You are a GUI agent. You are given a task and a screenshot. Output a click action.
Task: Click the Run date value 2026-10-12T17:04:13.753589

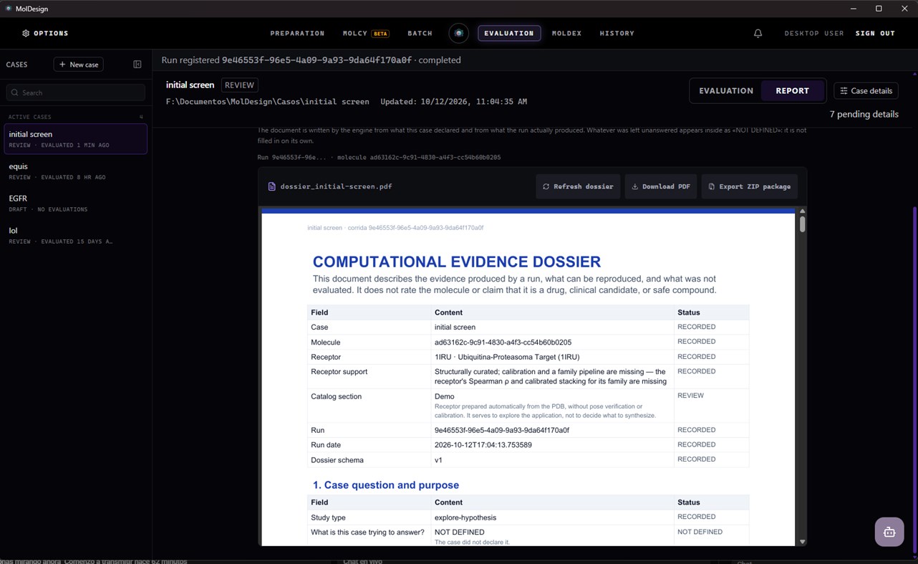tap(483, 445)
